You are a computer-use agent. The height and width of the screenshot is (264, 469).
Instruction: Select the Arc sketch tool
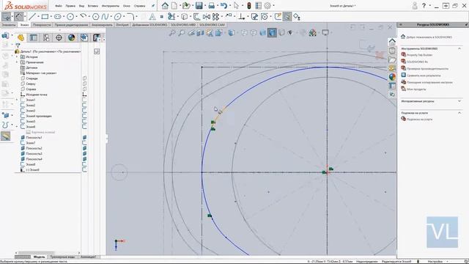pos(84,16)
